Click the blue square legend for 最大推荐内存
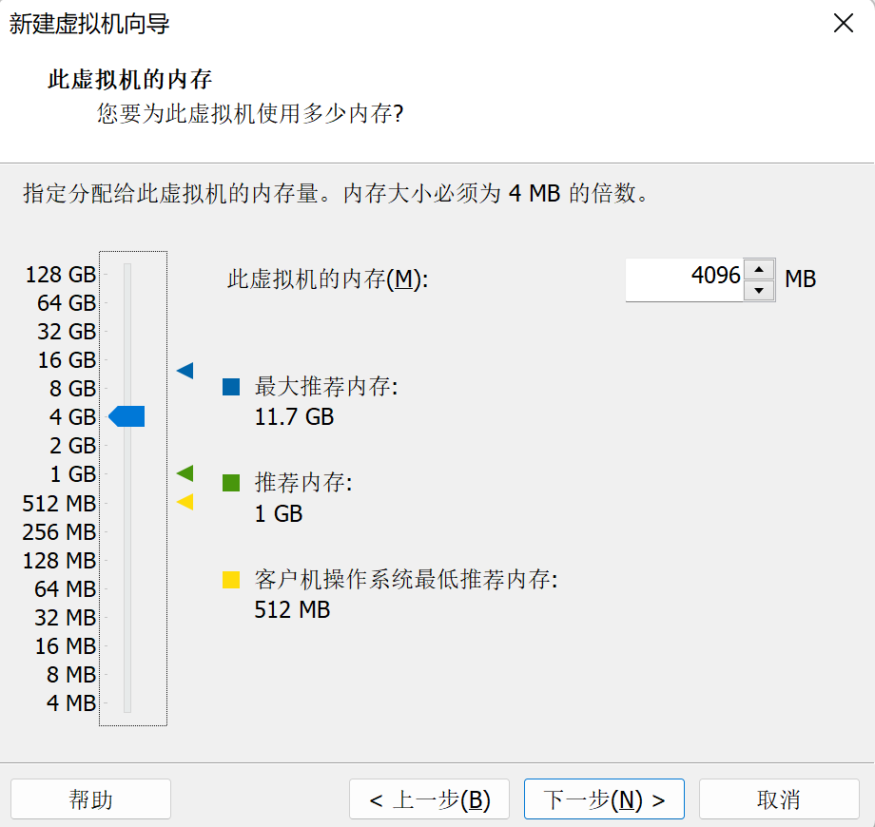The width and height of the screenshot is (875, 827). point(231,387)
